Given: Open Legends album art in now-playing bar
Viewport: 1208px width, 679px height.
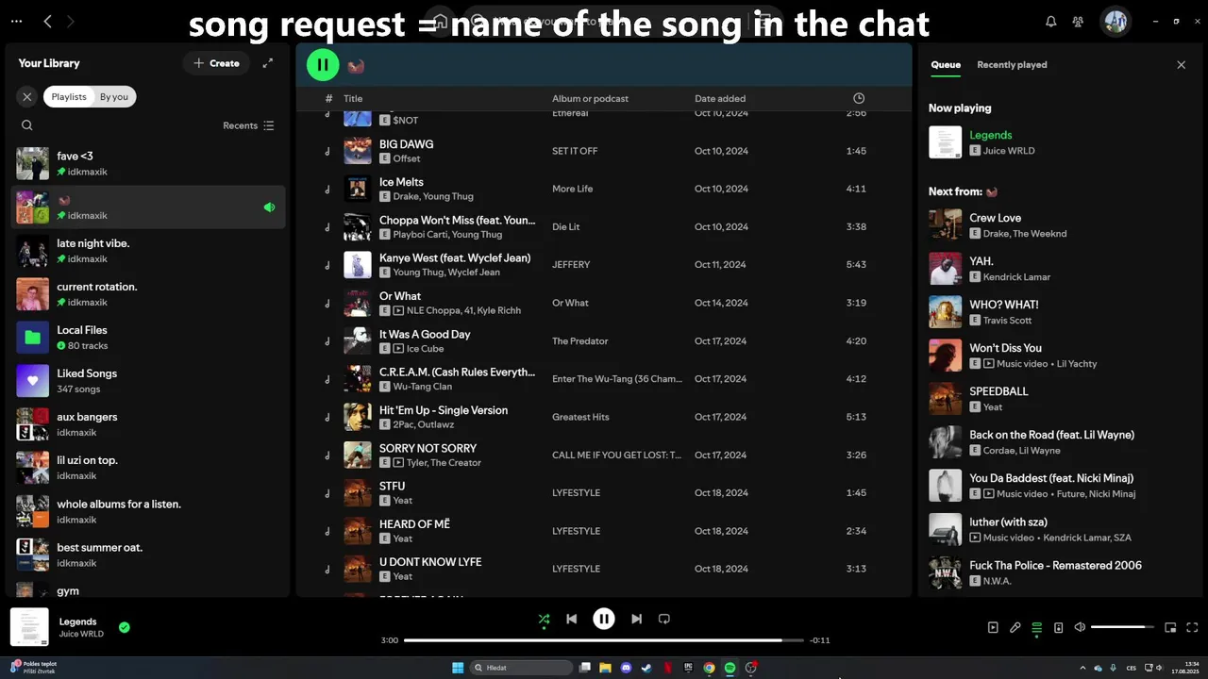Looking at the screenshot, I should (x=29, y=627).
